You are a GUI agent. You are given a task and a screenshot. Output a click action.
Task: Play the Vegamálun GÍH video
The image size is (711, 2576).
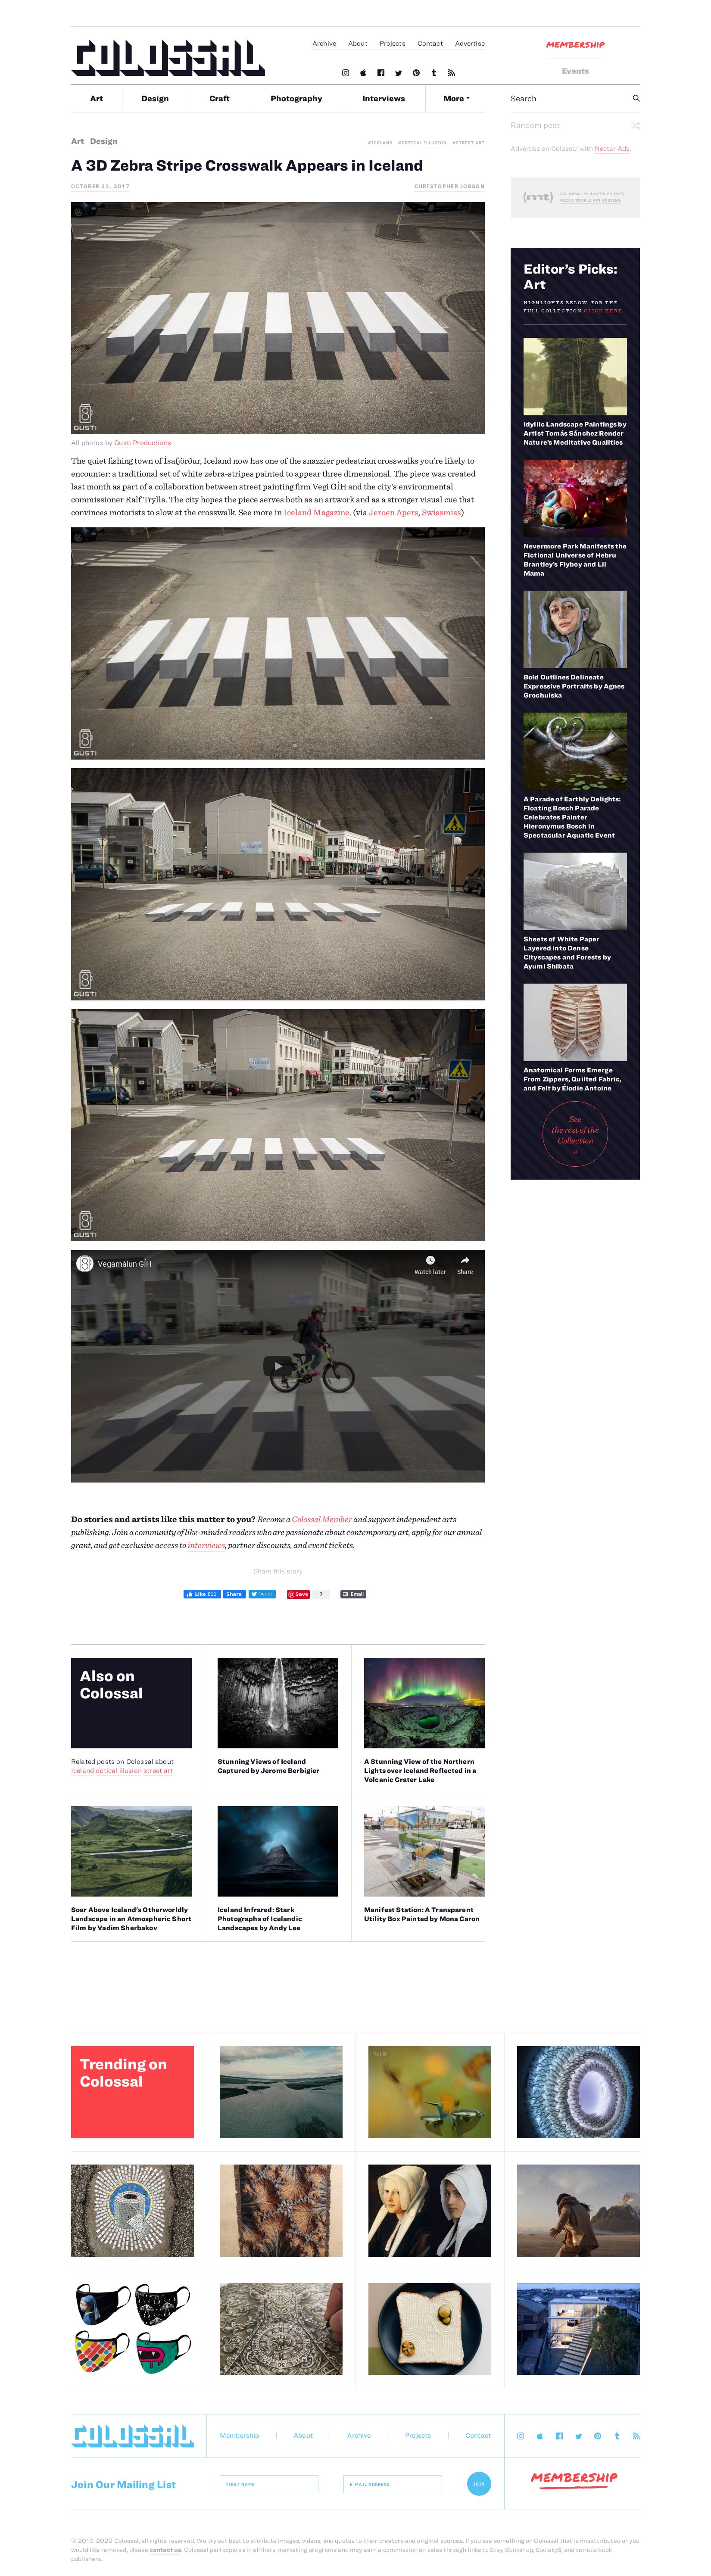(x=277, y=1365)
